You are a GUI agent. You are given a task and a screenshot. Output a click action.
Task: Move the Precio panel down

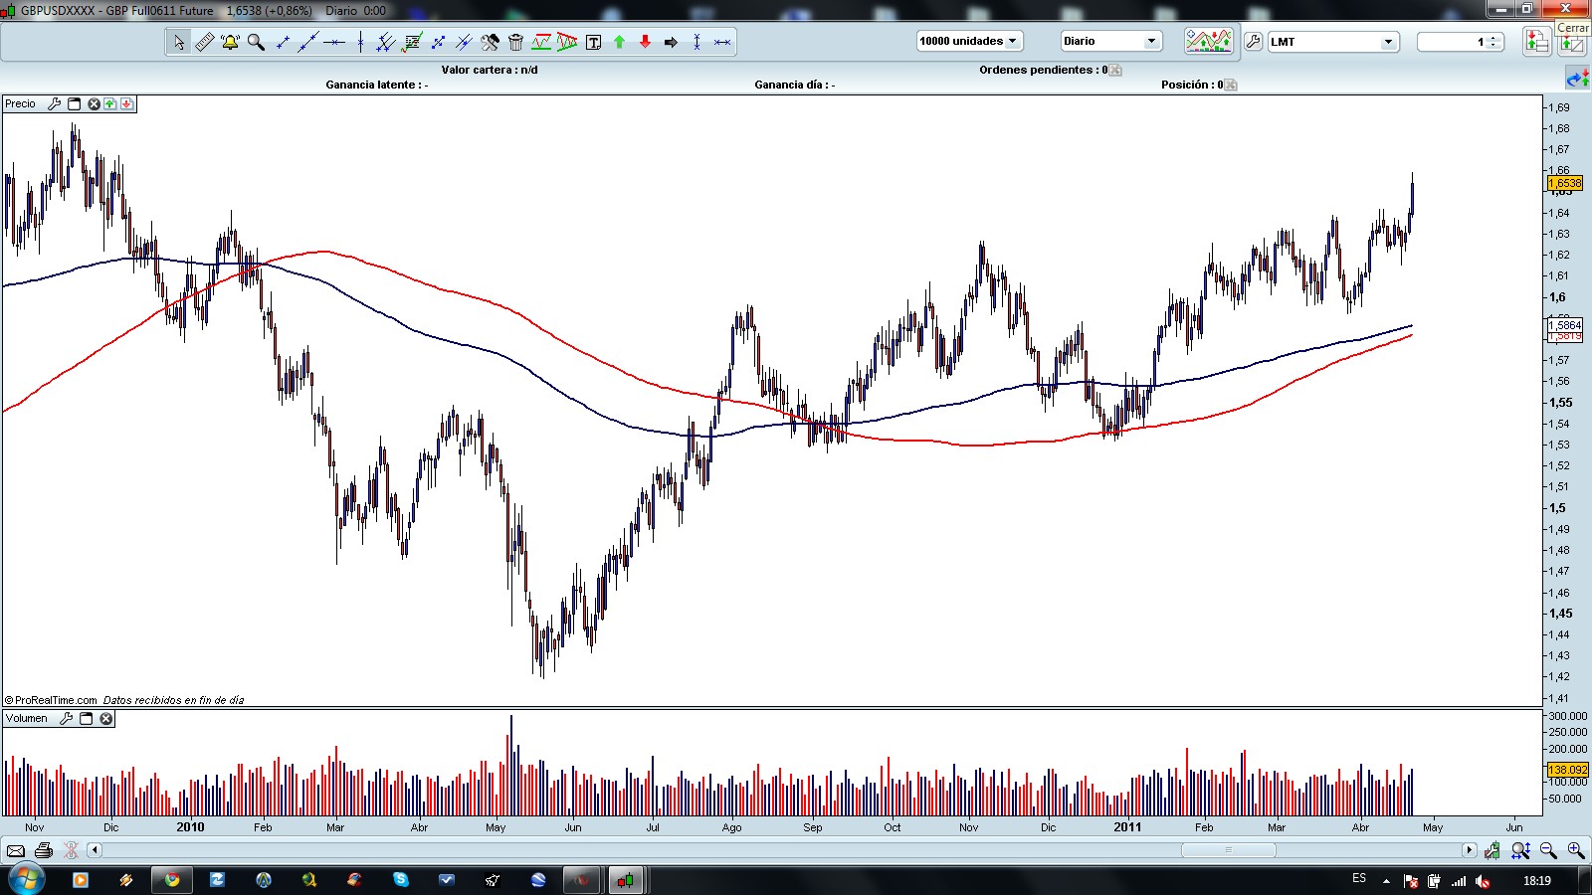(x=127, y=103)
